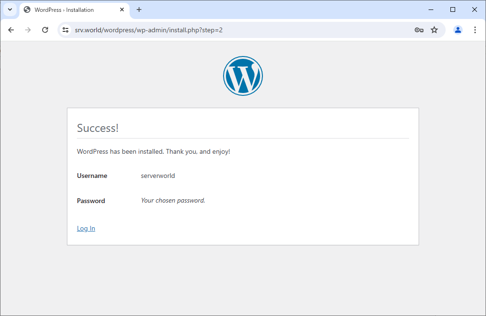Image resolution: width=486 pixels, height=316 pixels.
Task: Click the Password label
Action: (x=91, y=201)
